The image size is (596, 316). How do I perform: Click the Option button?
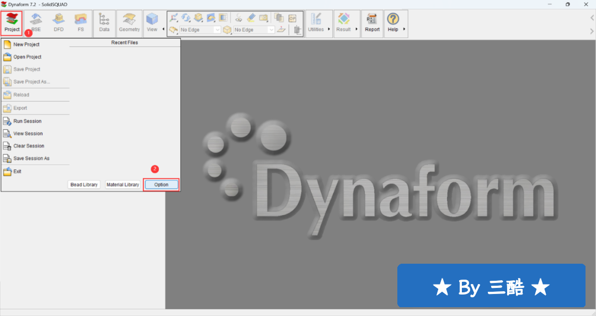pos(161,185)
